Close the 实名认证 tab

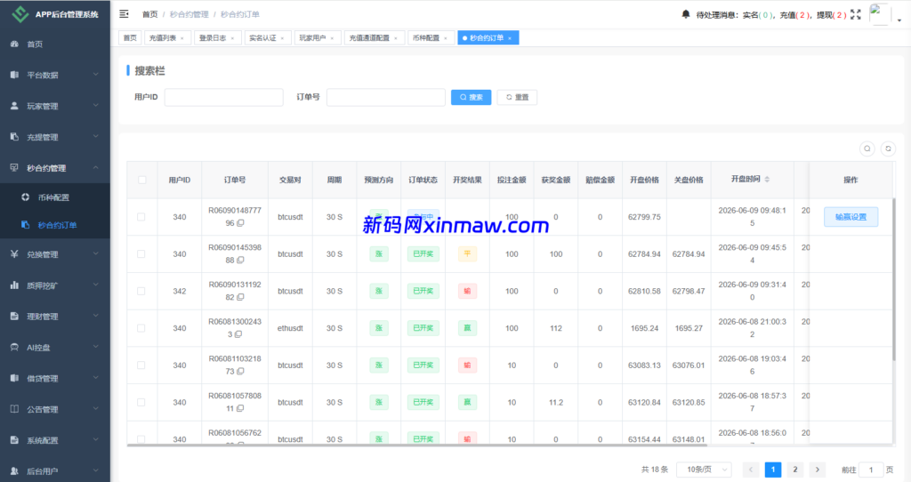click(282, 38)
